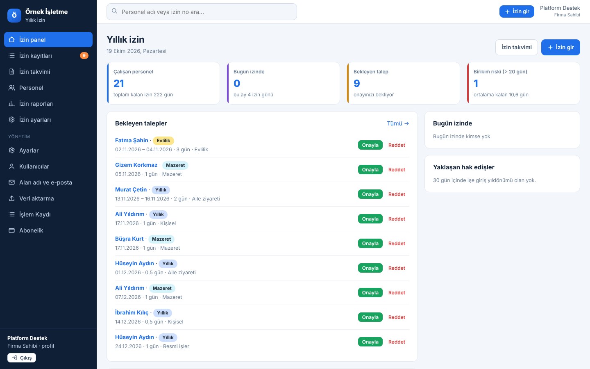Click the home icon beside İzin panel
Image resolution: width=590 pixels, height=369 pixels.
click(x=12, y=40)
